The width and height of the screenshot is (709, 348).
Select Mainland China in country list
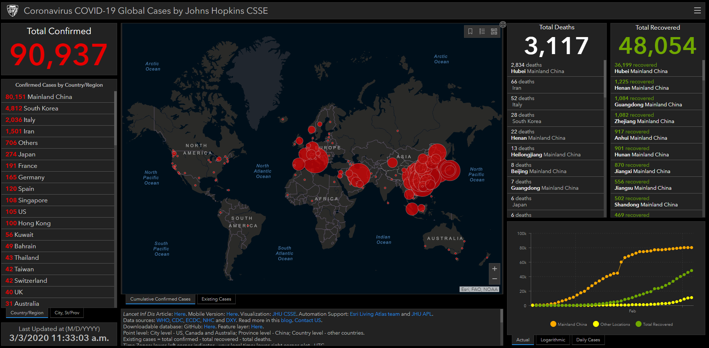pyautogui.click(x=58, y=97)
